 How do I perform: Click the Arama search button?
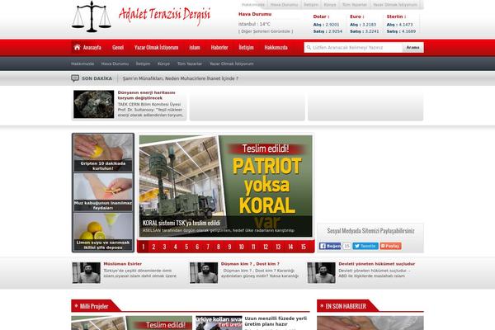(x=413, y=48)
